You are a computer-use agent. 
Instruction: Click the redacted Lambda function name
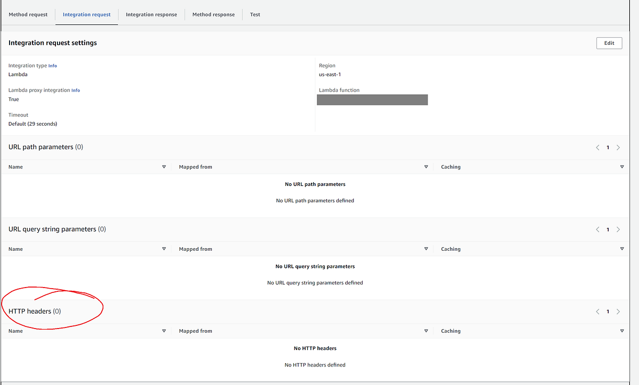372,100
